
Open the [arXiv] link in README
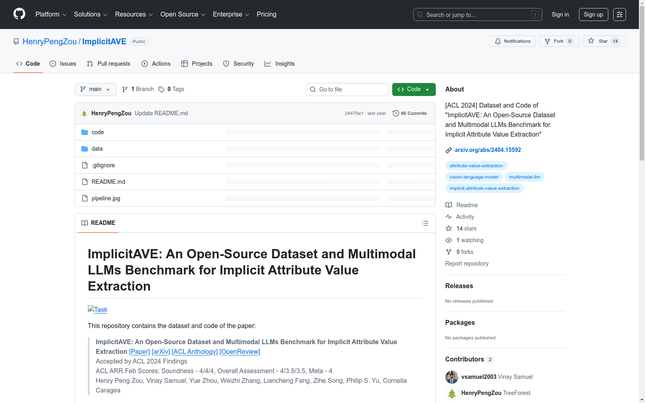[x=161, y=351]
